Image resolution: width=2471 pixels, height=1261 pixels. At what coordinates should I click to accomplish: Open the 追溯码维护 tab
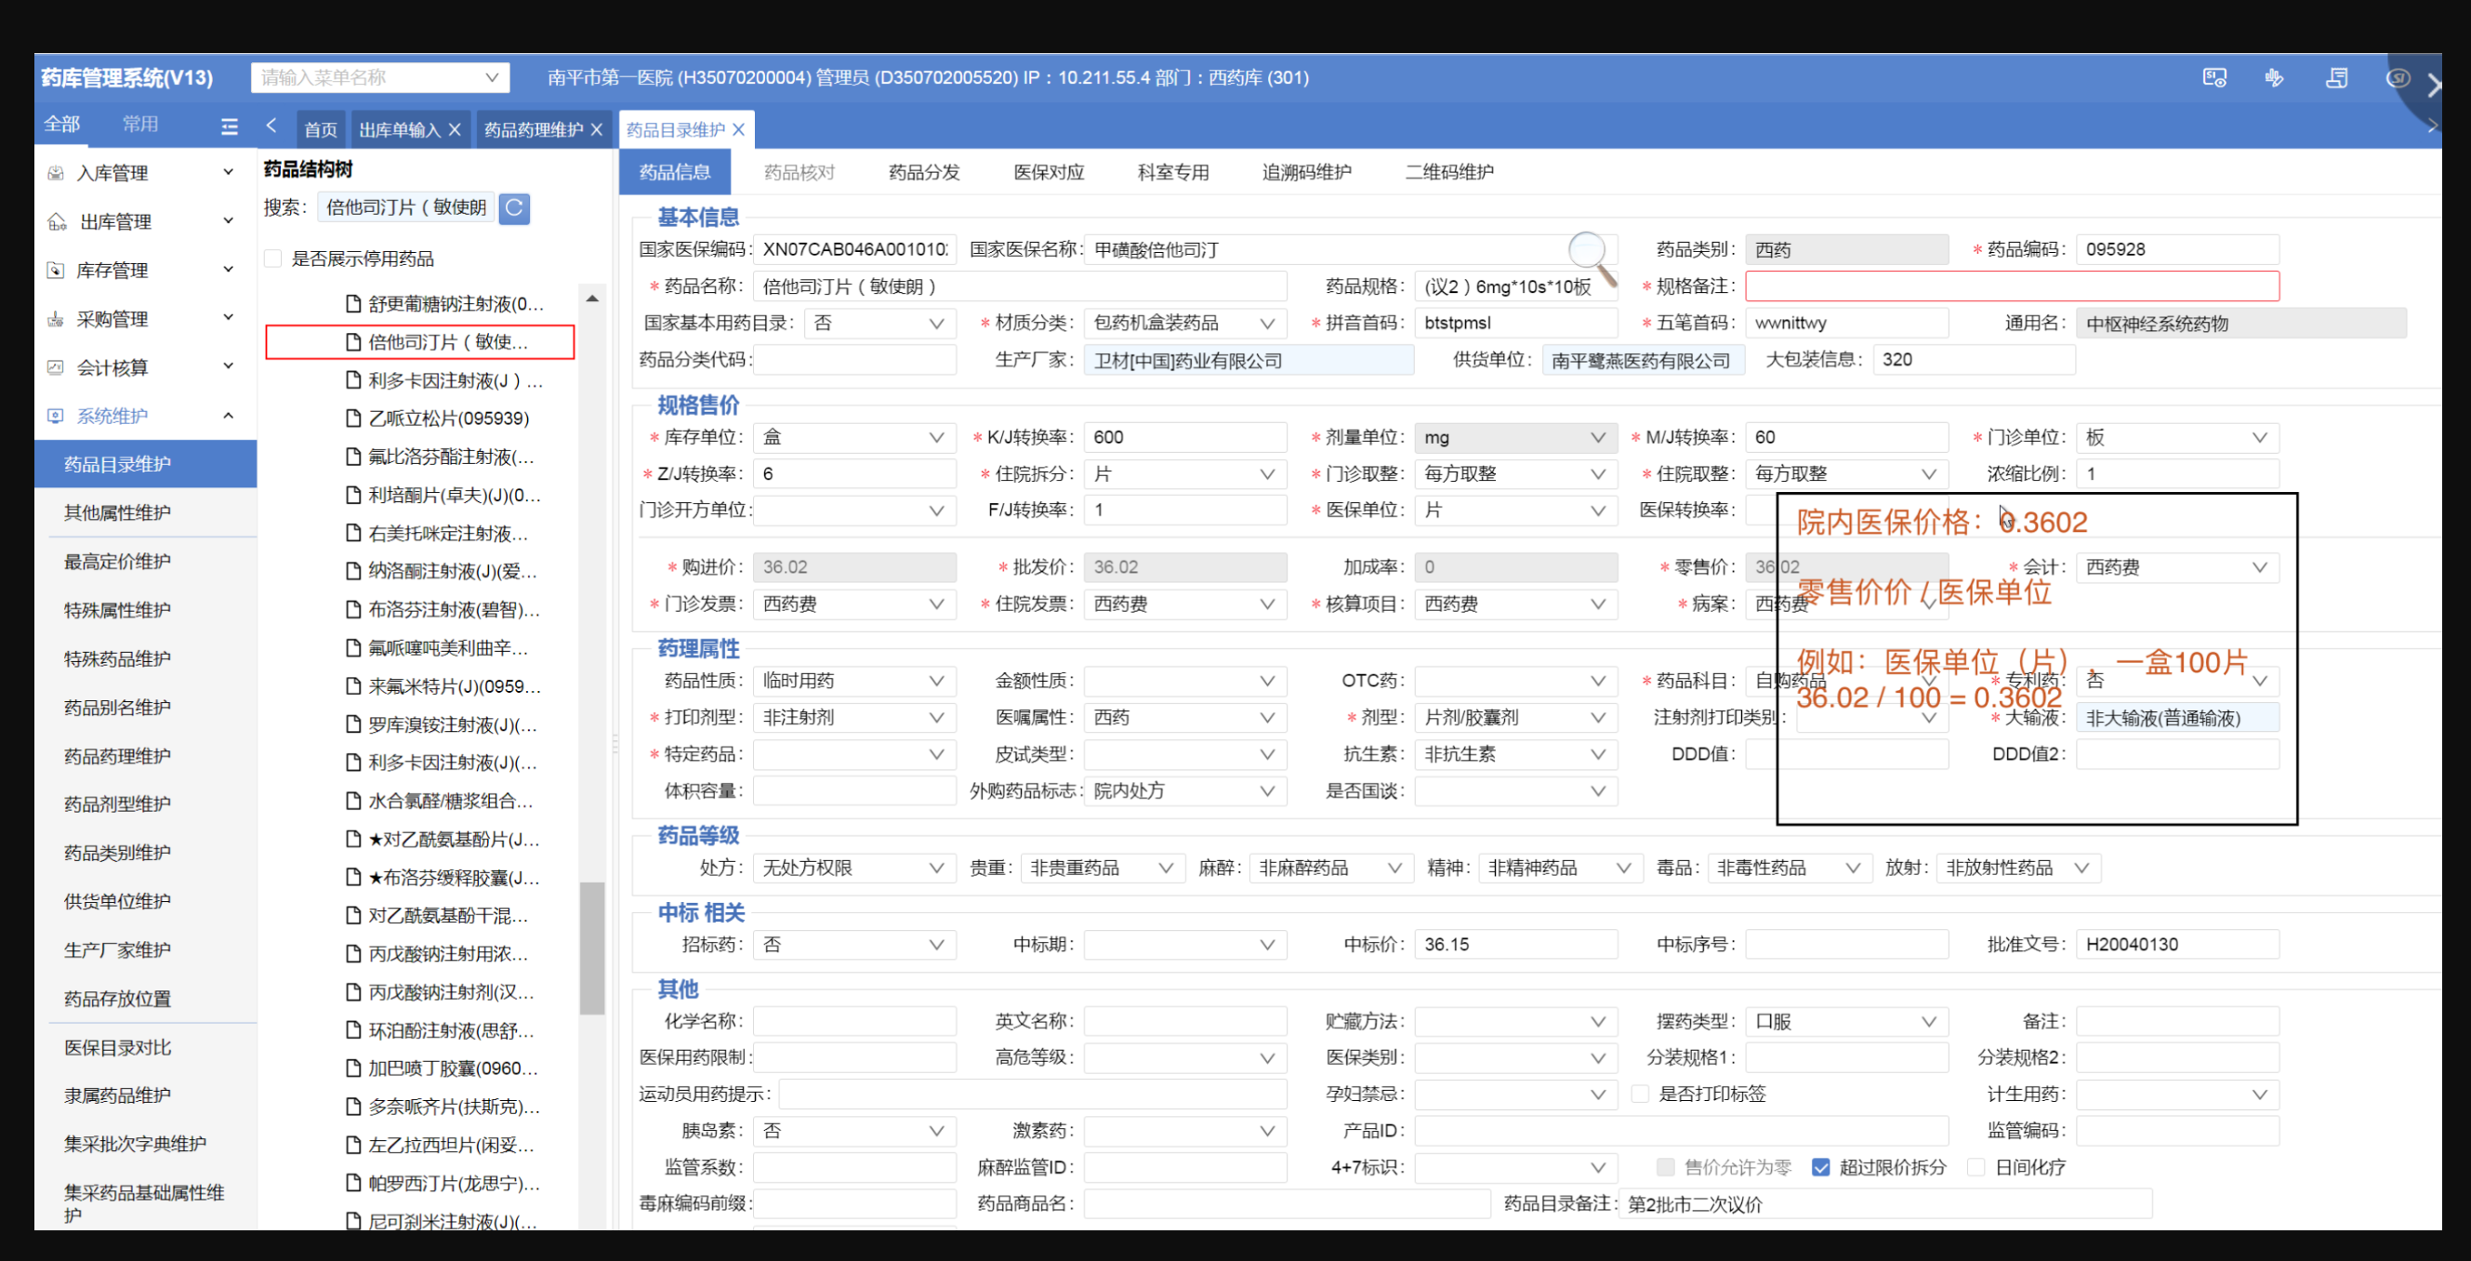(1305, 172)
